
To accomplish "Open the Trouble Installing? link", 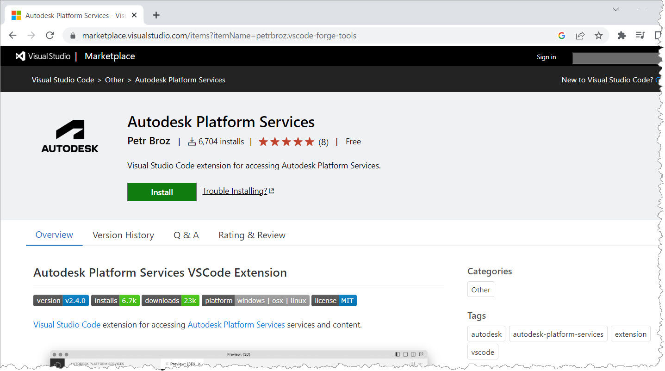I will click(235, 191).
